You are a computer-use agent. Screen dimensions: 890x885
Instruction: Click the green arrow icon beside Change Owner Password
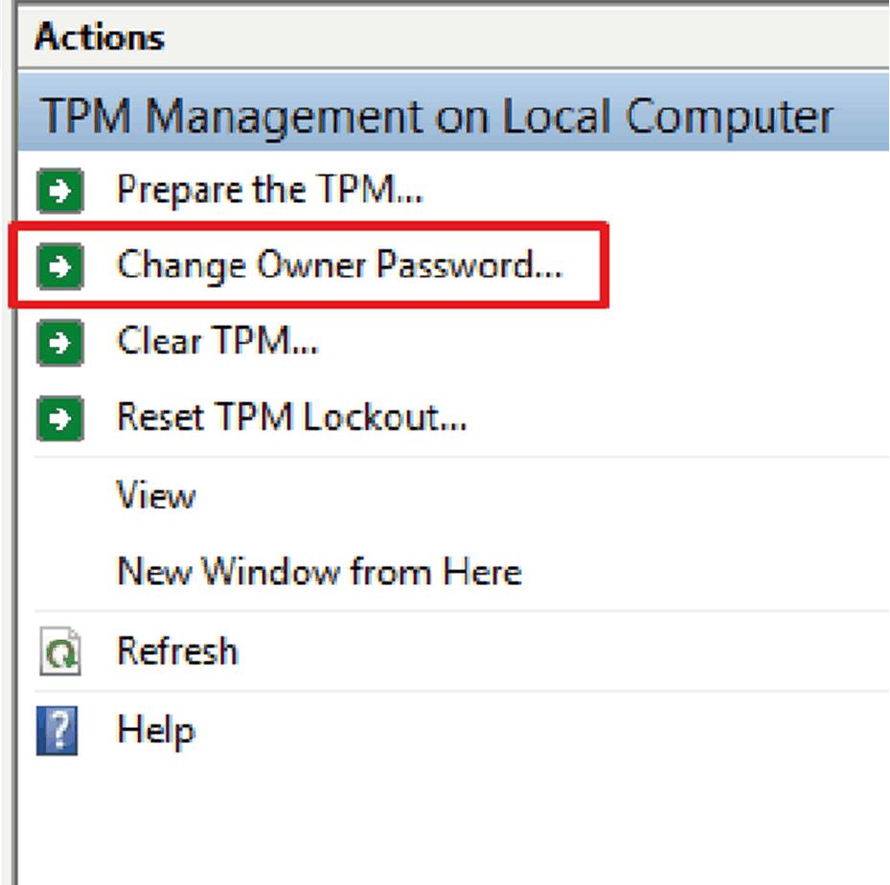(x=60, y=265)
